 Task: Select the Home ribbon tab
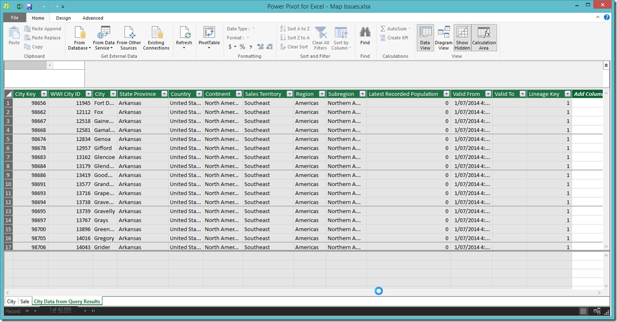point(38,18)
